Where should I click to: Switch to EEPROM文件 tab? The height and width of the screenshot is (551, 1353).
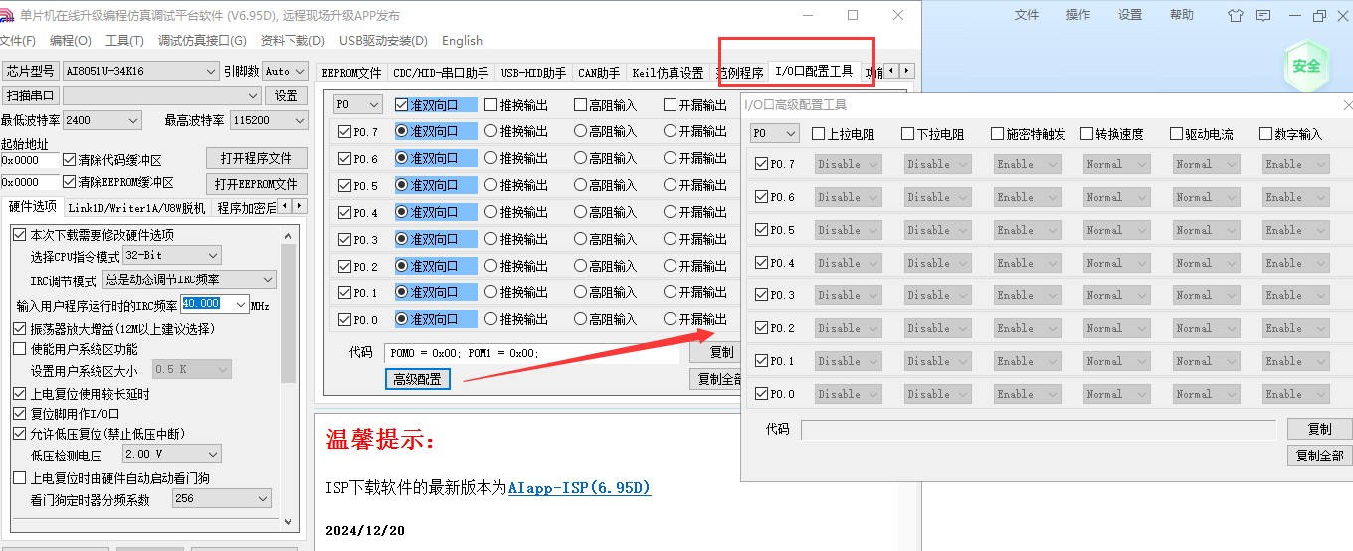[x=351, y=73]
